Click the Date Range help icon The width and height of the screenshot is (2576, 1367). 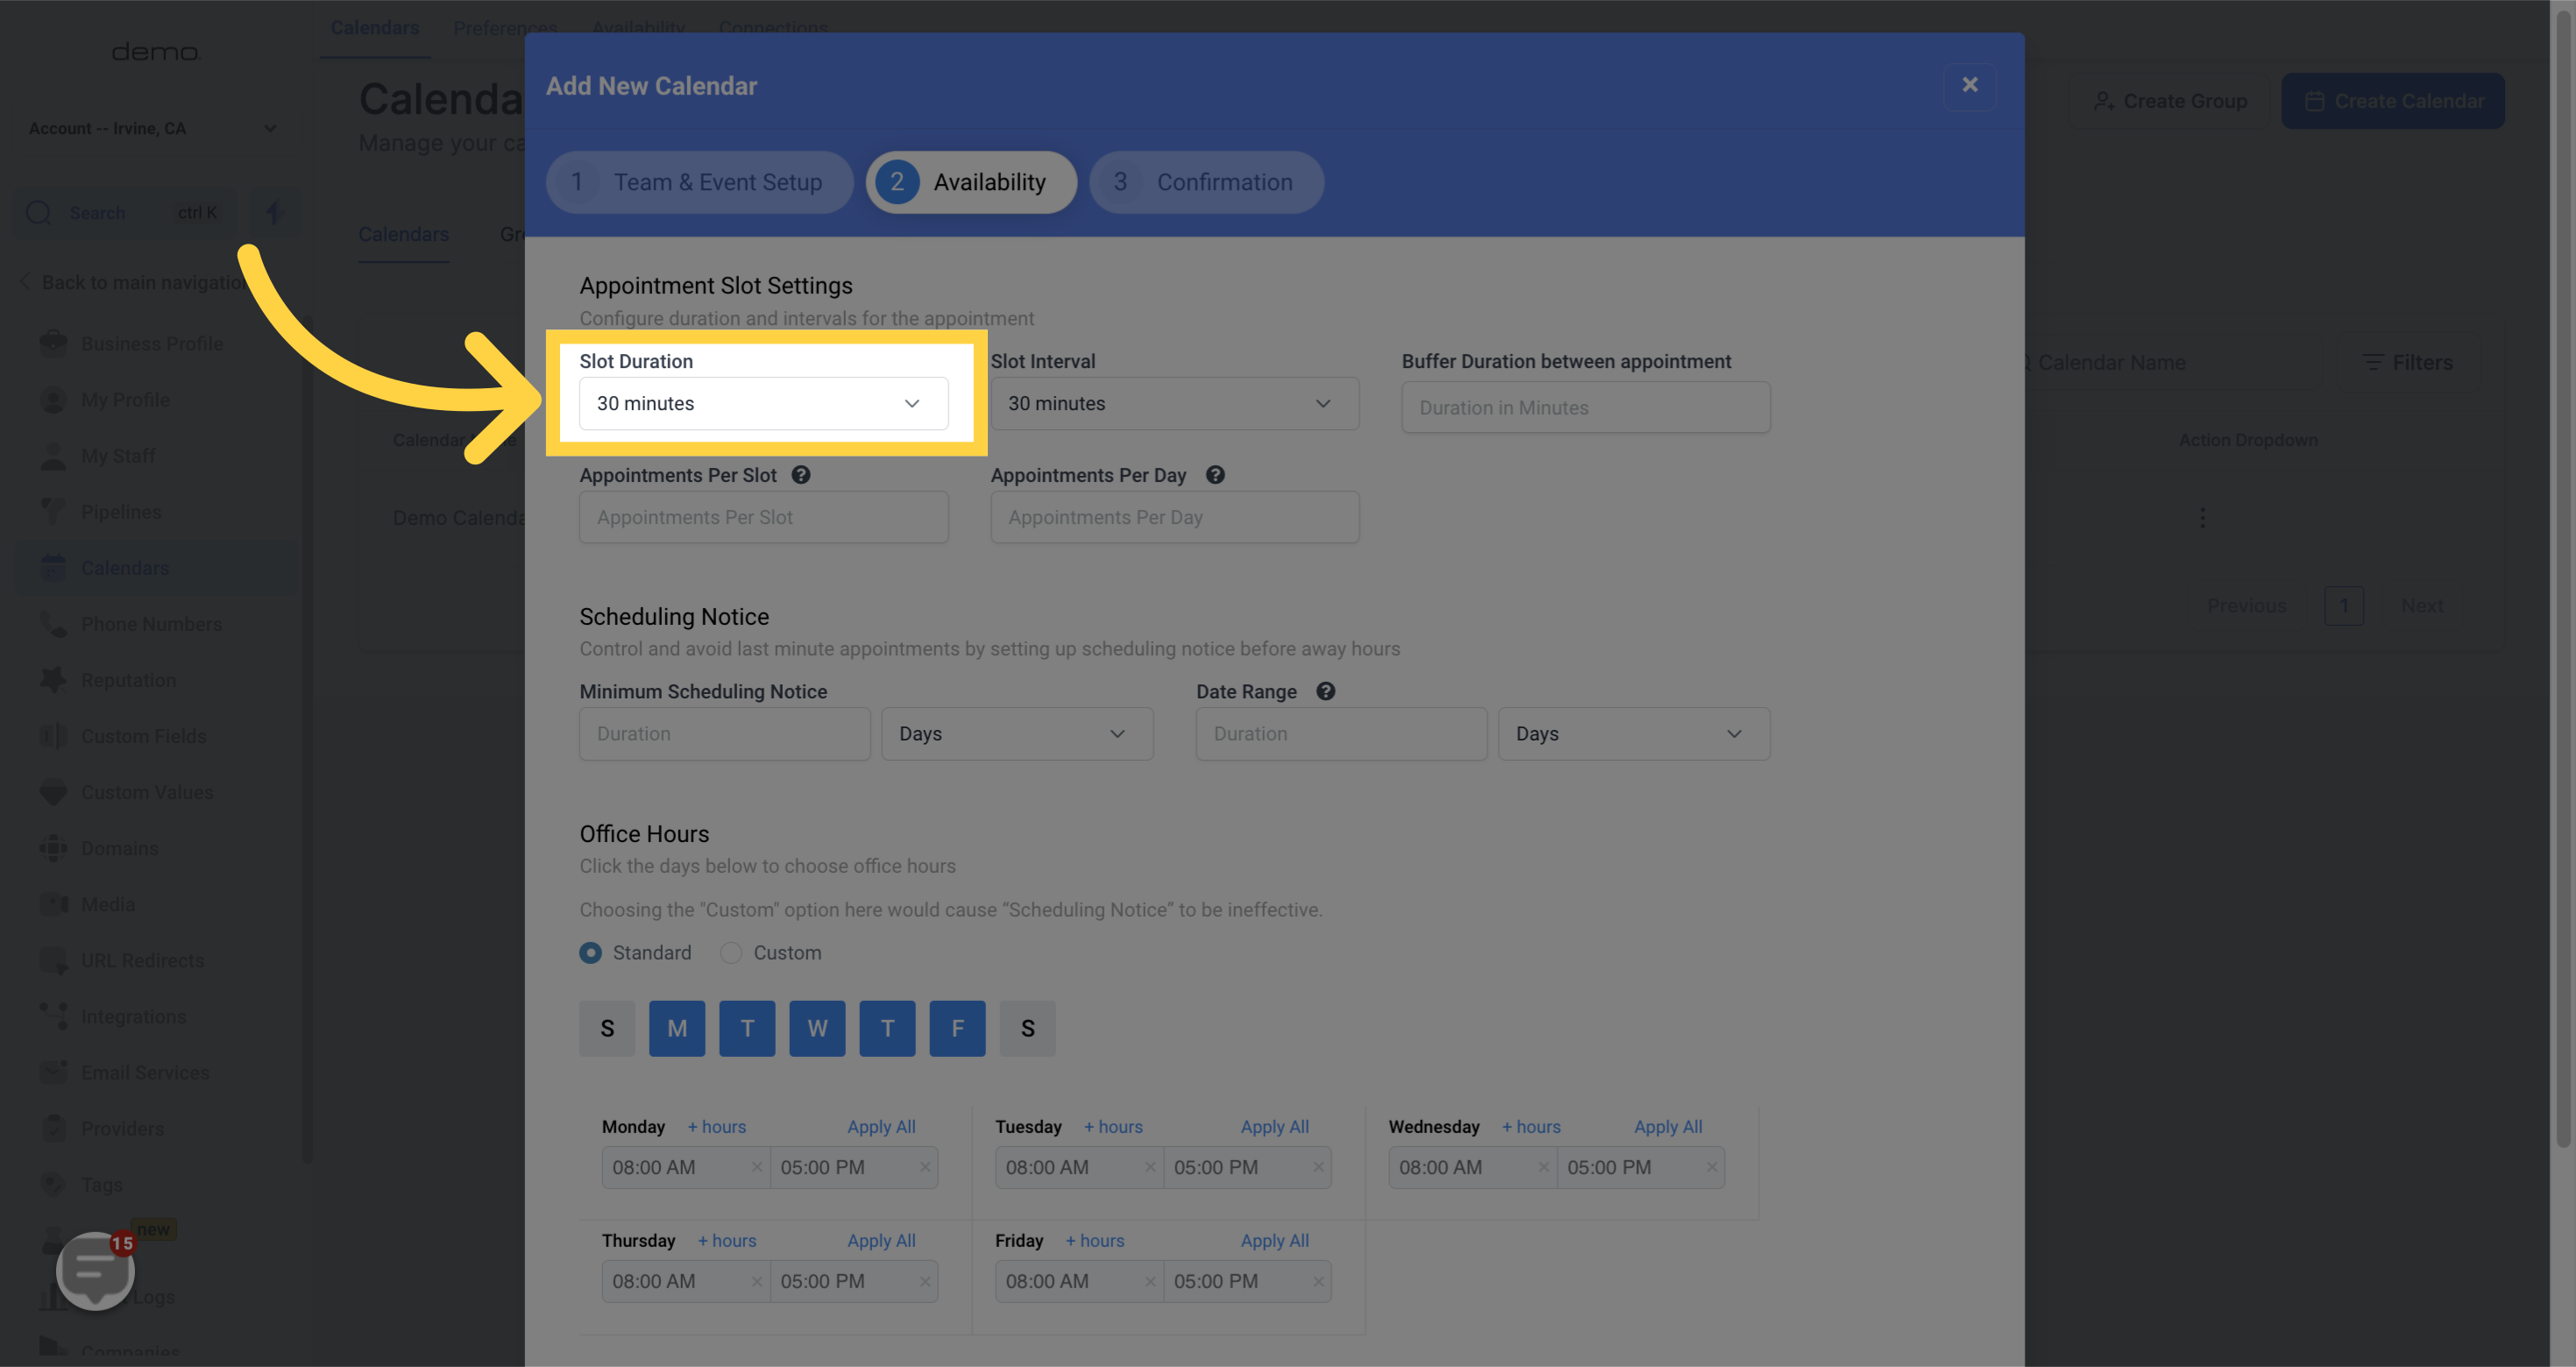(1325, 691)
